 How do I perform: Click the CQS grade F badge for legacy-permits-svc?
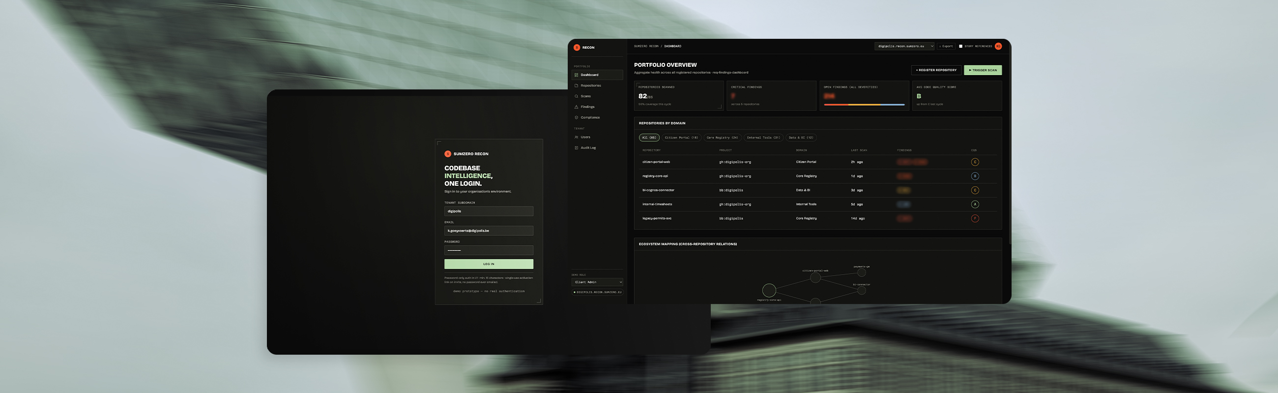tap(975, 219)
